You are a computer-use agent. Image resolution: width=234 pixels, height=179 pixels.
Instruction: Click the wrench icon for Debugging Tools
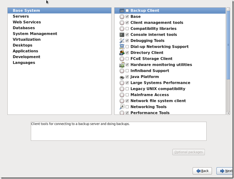tap(122, 41)
